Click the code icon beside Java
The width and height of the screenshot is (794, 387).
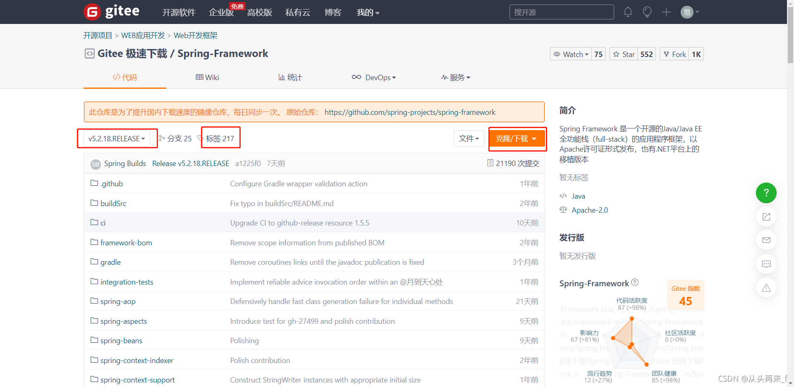click(563, 196)
